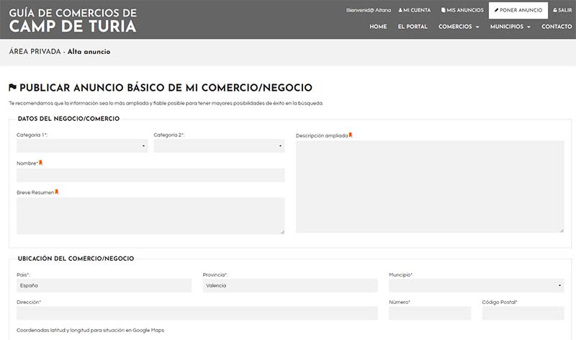Click the flag icon in page heading
The width and height of the screenshot is (576, 340).
13,88
